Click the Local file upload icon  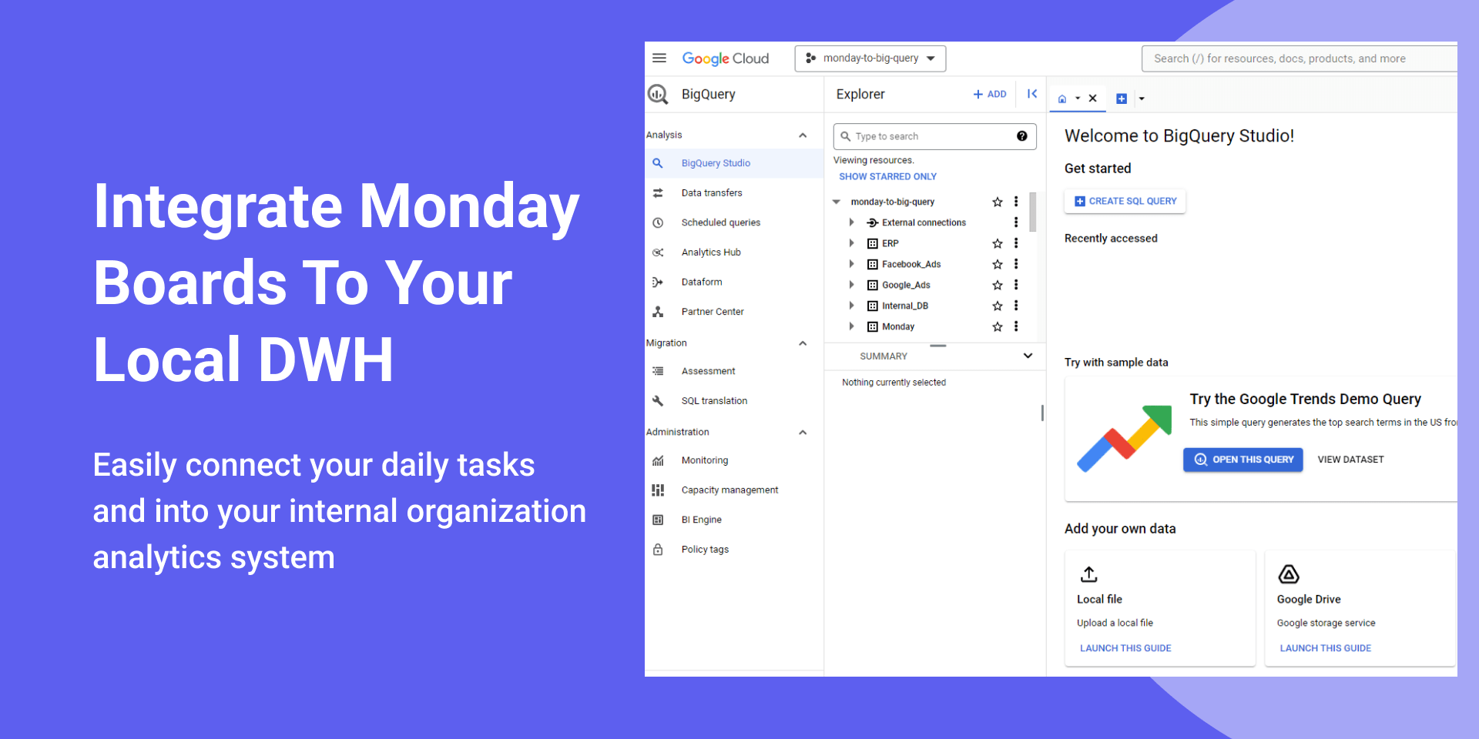(1088, 574)
